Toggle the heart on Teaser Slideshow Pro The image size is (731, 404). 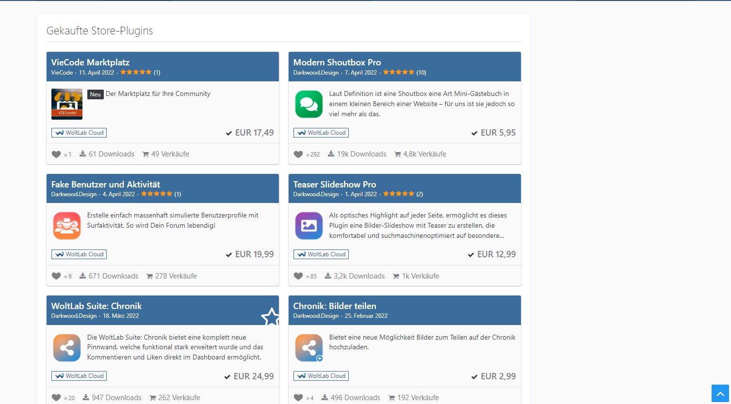298,276
